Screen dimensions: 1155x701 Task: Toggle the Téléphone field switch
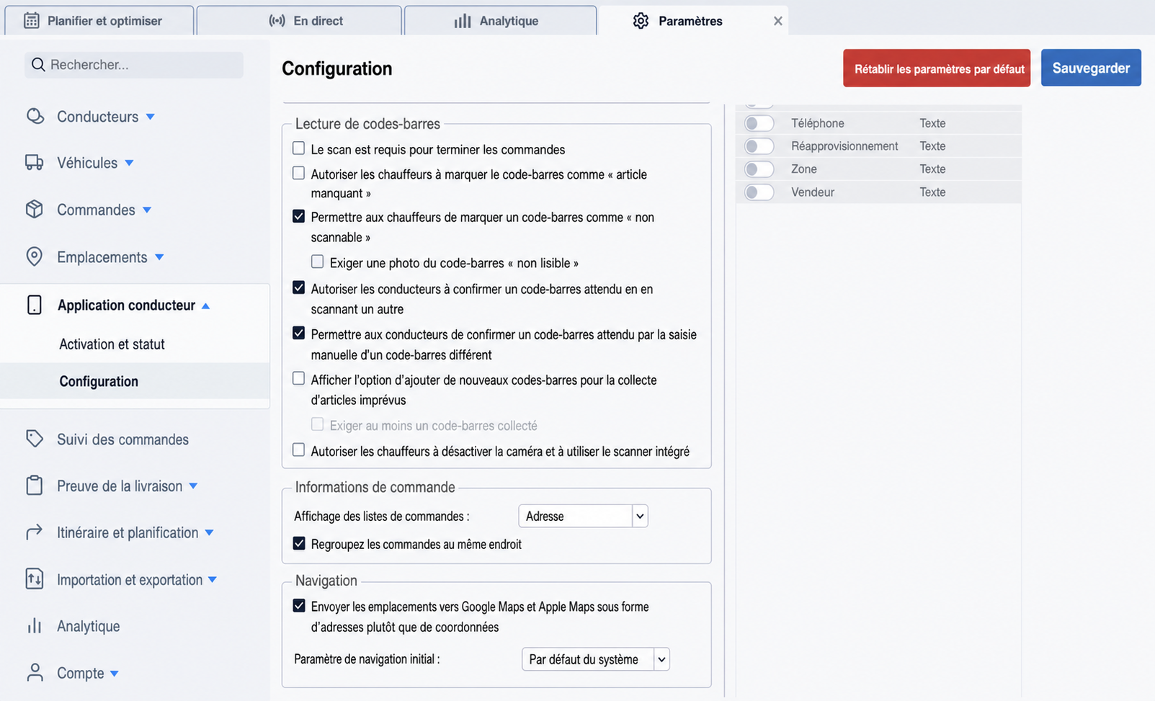point(759,123)
